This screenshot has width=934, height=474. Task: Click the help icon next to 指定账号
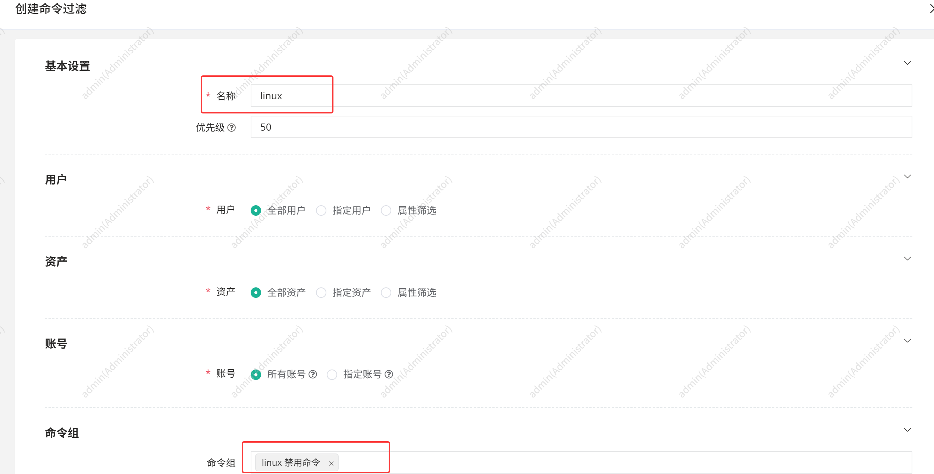[389, 374]
